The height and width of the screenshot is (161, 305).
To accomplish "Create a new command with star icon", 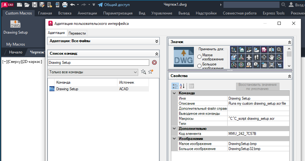I will click(x=150, y=72).
